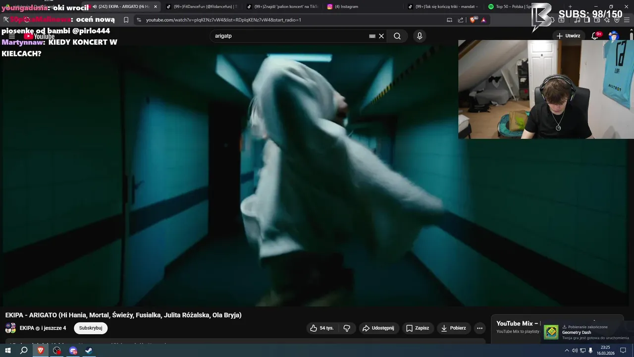The image size is (634, 357).
Task: Expand the video description box
Action: coord(245,342)
